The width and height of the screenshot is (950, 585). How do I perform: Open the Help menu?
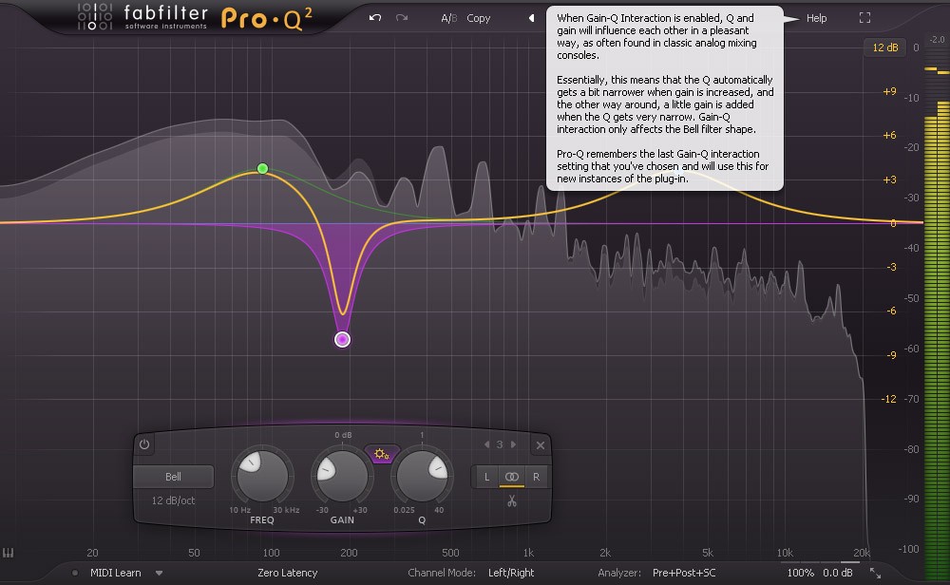(x=816, y=18)
